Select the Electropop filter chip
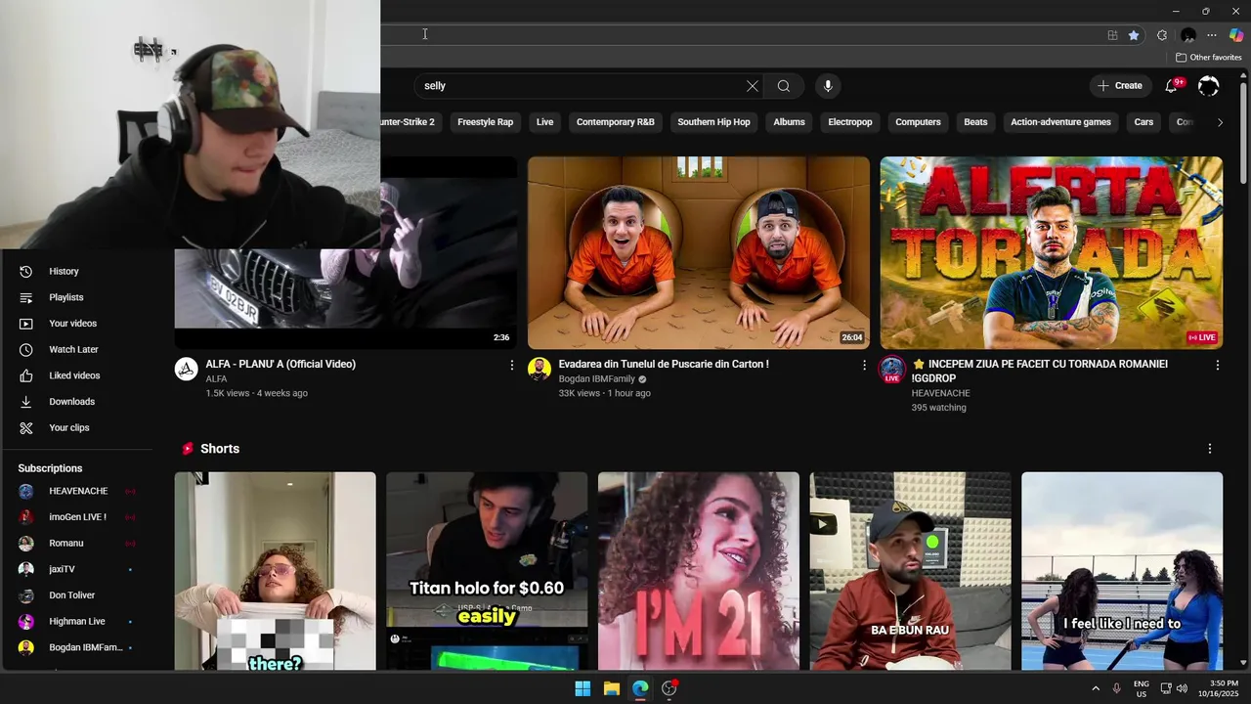The height and width of the screenshot is (704, 1251). (849, 122)
